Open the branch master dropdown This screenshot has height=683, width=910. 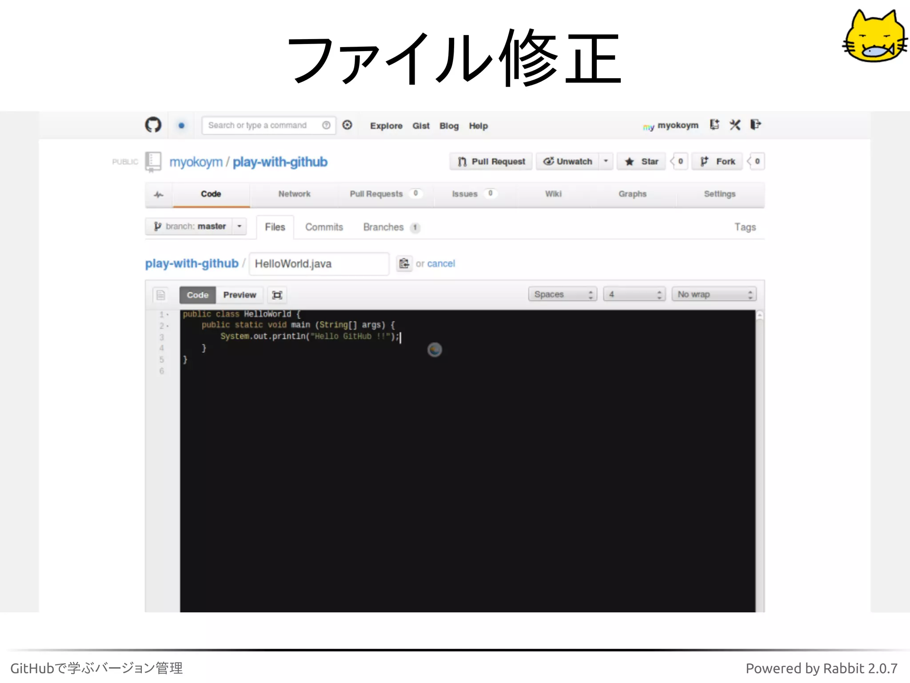pyautogui.click(x=196, y=226)
